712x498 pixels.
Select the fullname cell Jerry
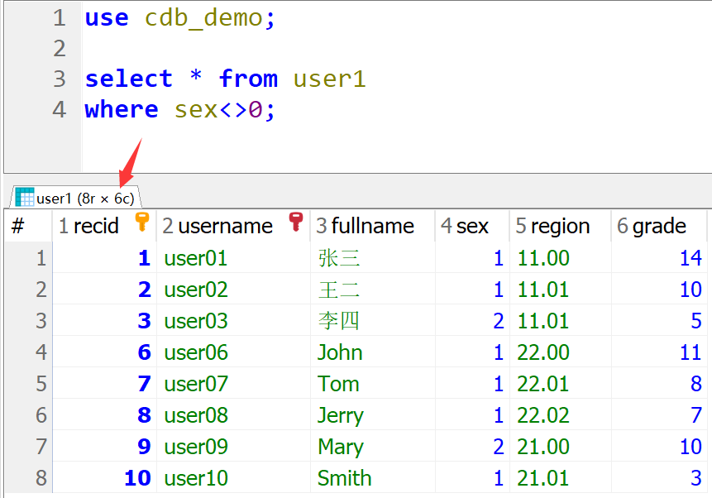tap(340, 415)
